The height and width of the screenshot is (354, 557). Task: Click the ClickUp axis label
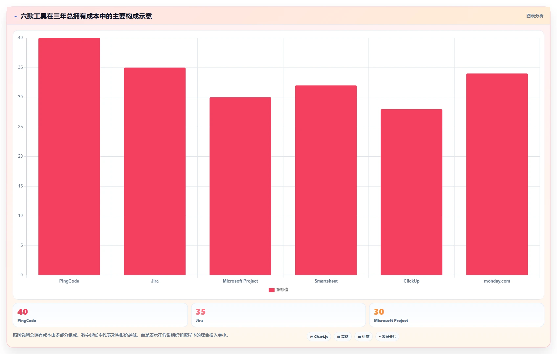pyautogui.click(x=411, y=281)
